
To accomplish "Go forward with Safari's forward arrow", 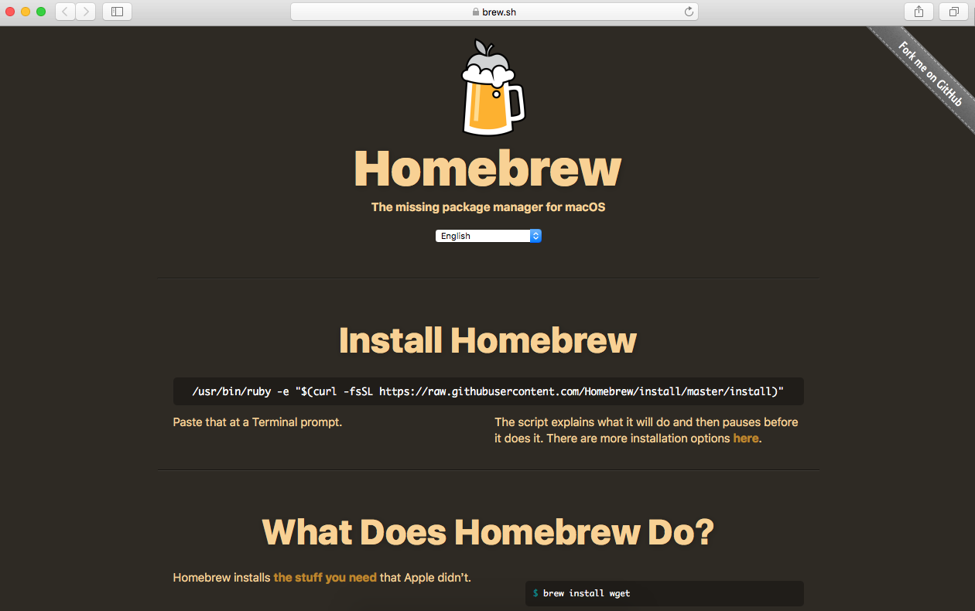I will [x=86, y=12].
